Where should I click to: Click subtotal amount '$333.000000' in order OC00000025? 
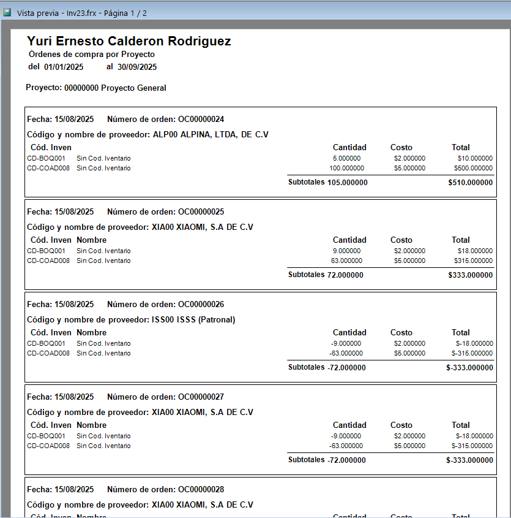[x=471, y=275]
